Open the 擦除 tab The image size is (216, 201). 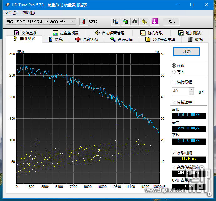pyautogui.click(x=195, y=39)
